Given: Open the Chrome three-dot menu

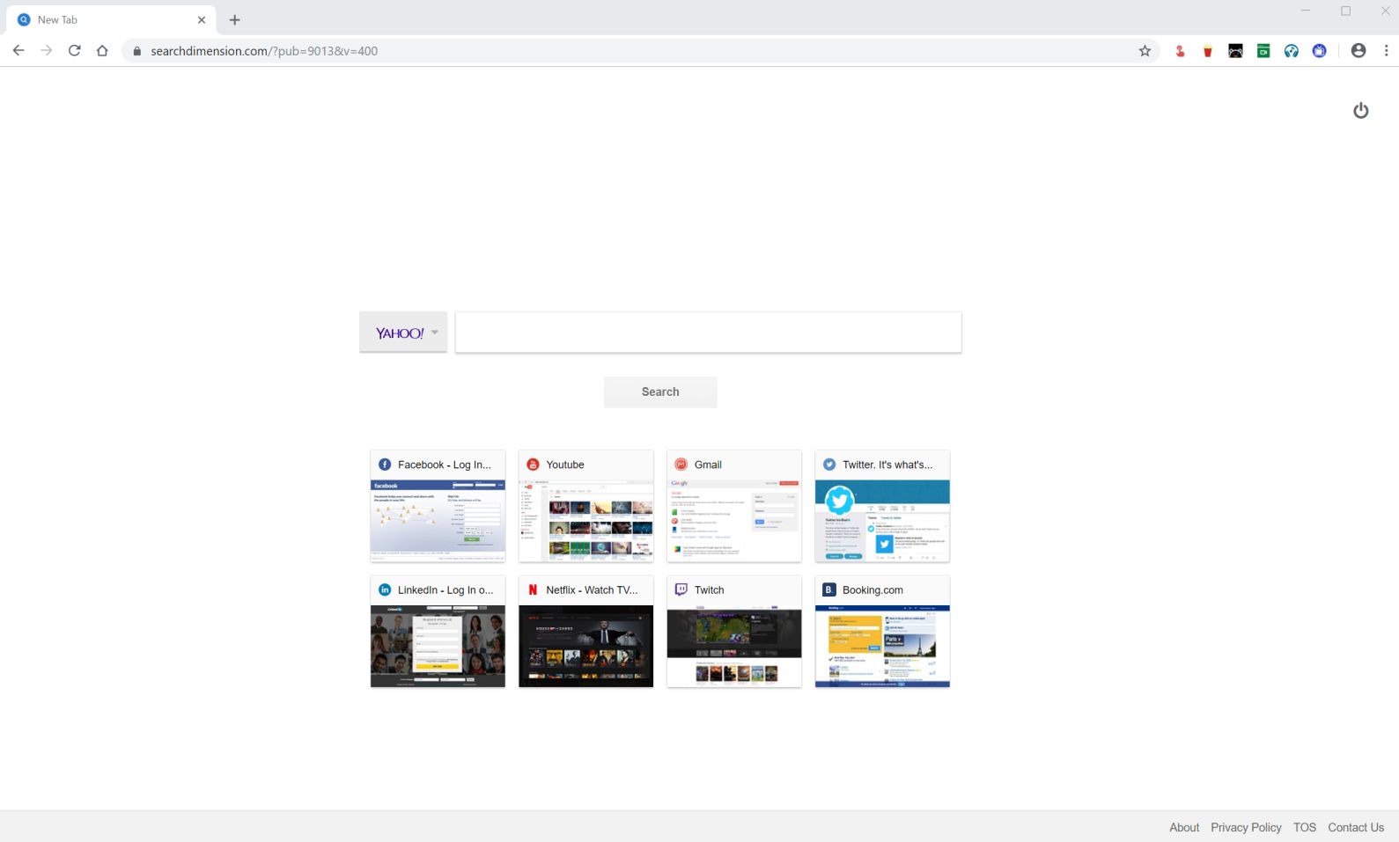Looking at the screenshot, I should (x=1386, y=51).
